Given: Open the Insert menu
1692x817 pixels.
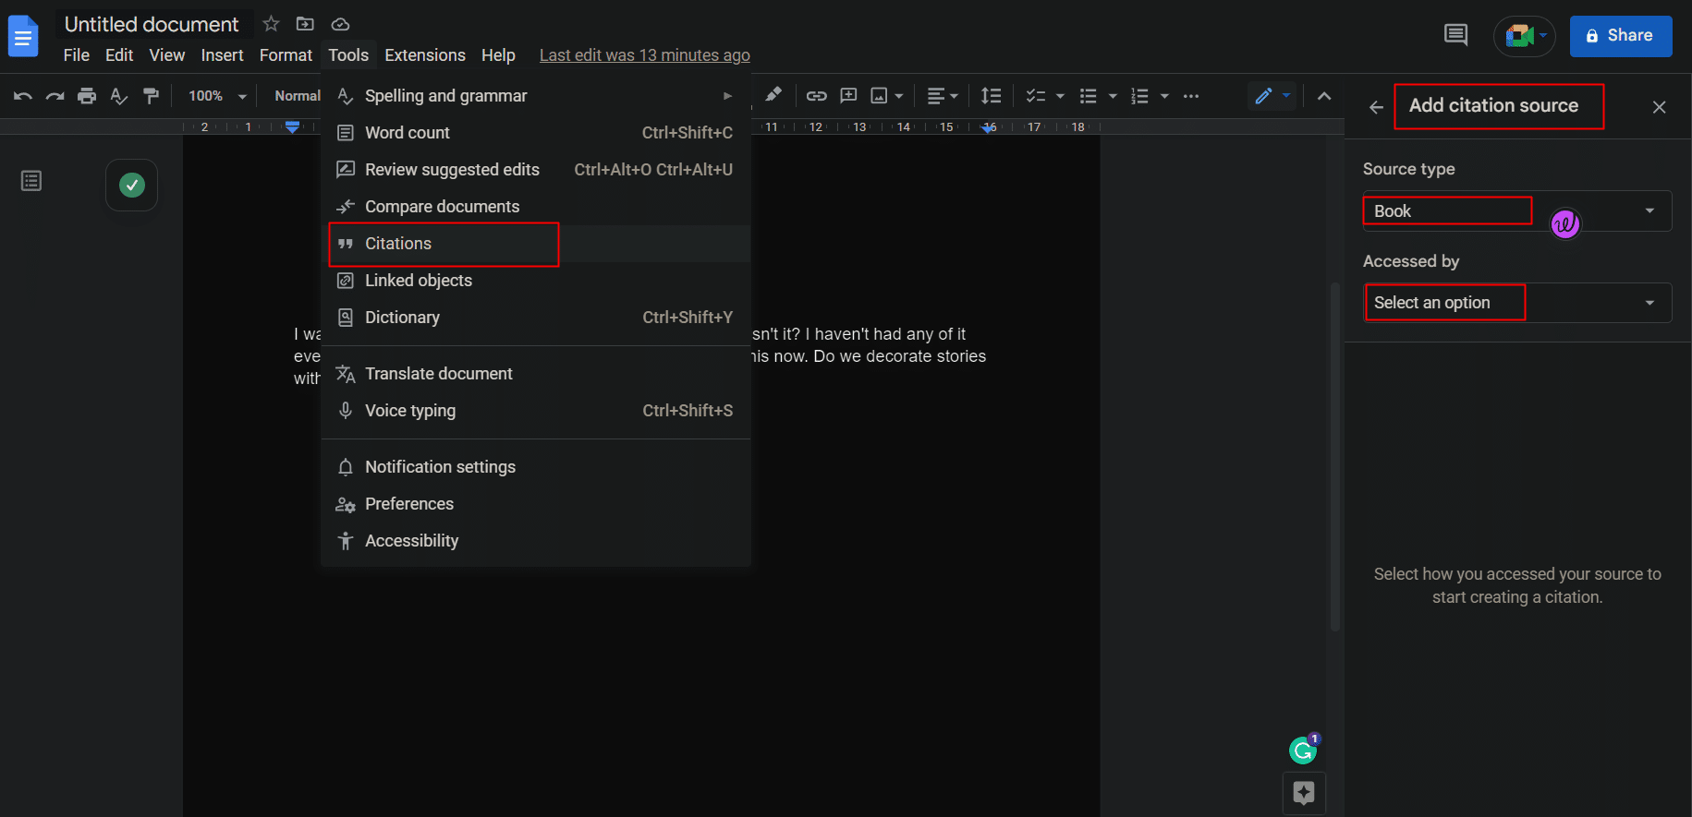Looking at the screenshot, I should 223,55.
